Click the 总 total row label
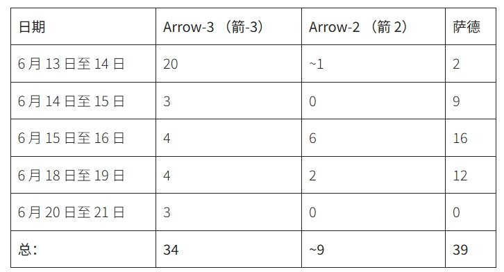The width and height of the screenshot is (504, 272). pos(83,249)
